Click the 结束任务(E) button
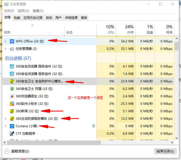181x160 pixels. [x=165, y=151]
